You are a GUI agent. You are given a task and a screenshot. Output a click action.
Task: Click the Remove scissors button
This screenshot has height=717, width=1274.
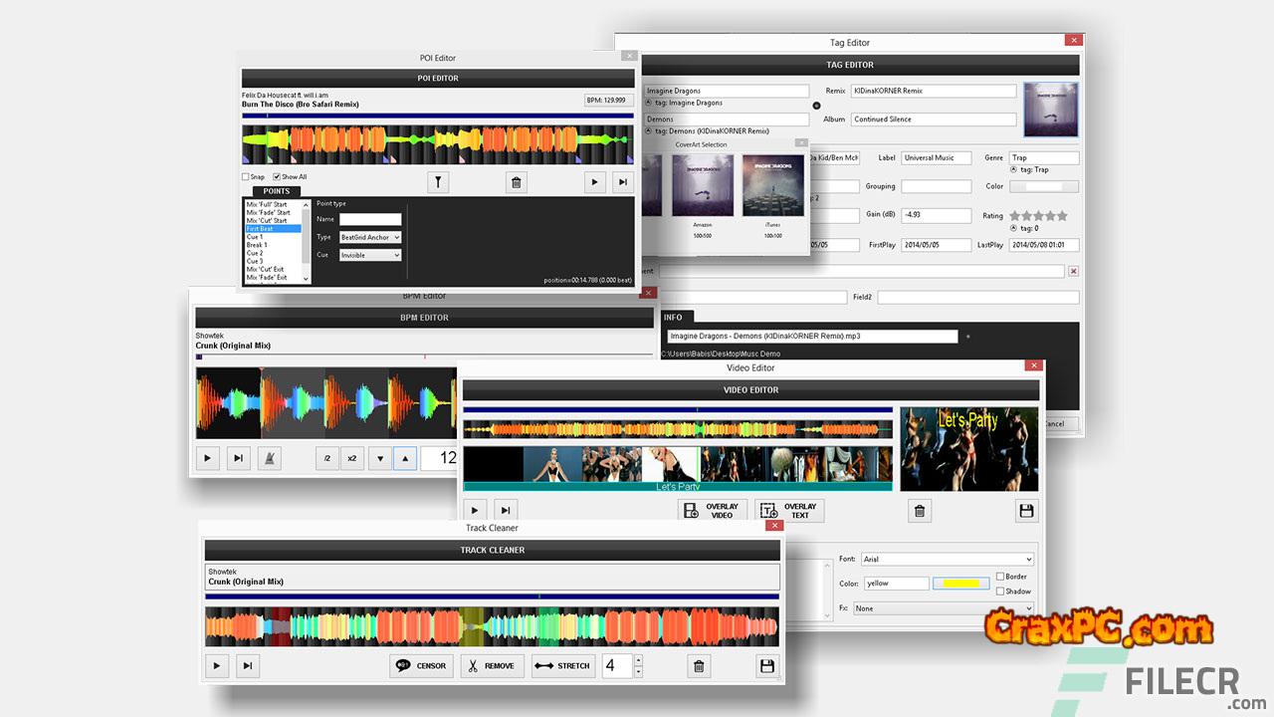click(492, 666)
